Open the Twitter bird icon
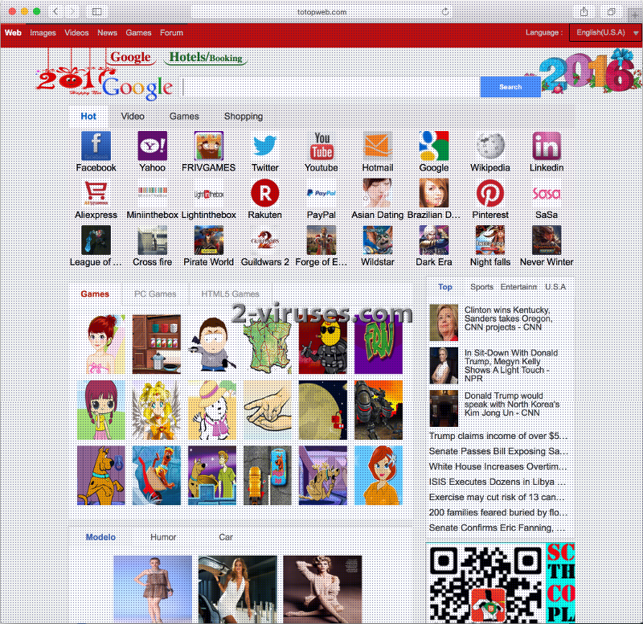The width and height of the screenshot is (643, 624). [265, 146]
